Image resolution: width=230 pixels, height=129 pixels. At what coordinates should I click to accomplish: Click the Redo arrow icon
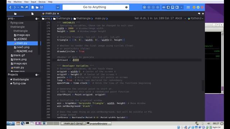click(27, 7)
